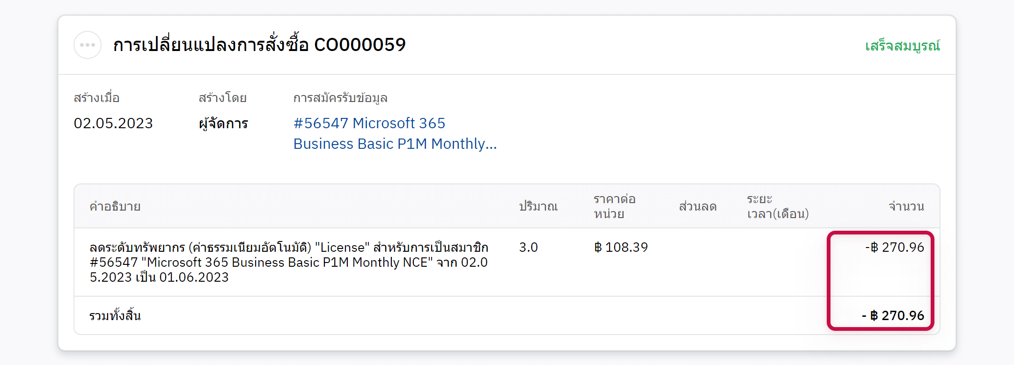Image resolution: width=1014 pixels, height=365 pixels.
Task: Click the ส่วนลด column header
Action: [698, 206]
